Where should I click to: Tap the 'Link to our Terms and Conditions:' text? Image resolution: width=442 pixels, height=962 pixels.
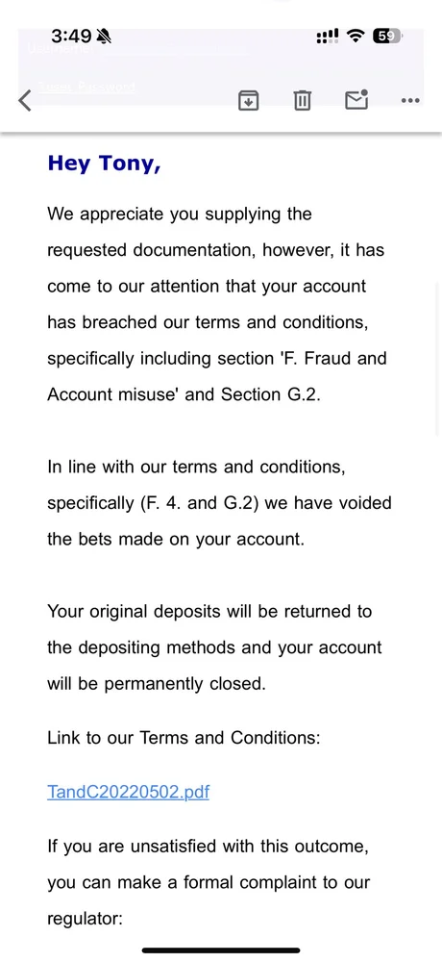pos(184,738)
